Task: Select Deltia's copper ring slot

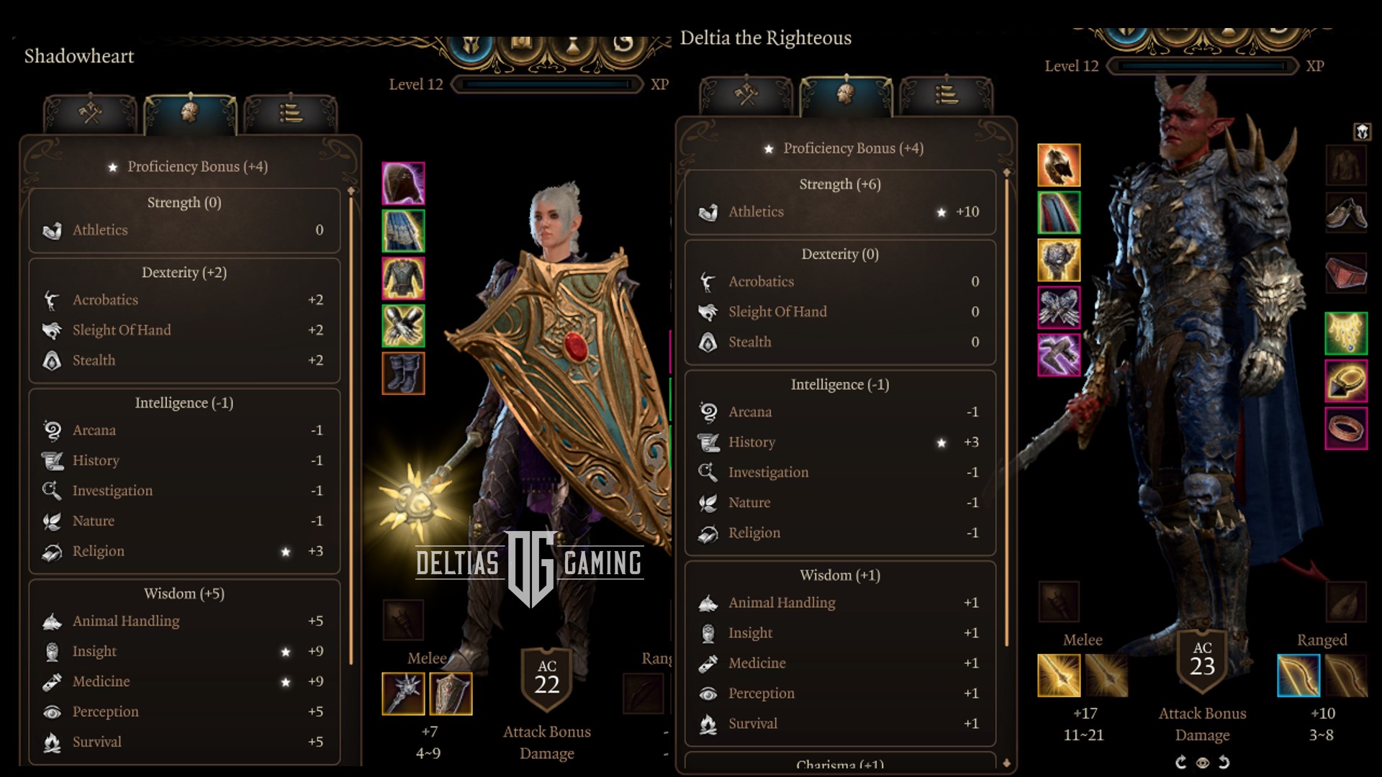Action: click(1346, 428)
